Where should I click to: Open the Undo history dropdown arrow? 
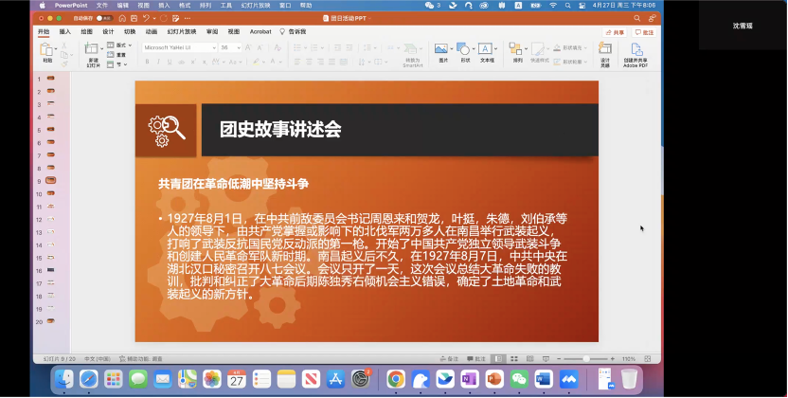pyautogui.click(x=152, y=19)
